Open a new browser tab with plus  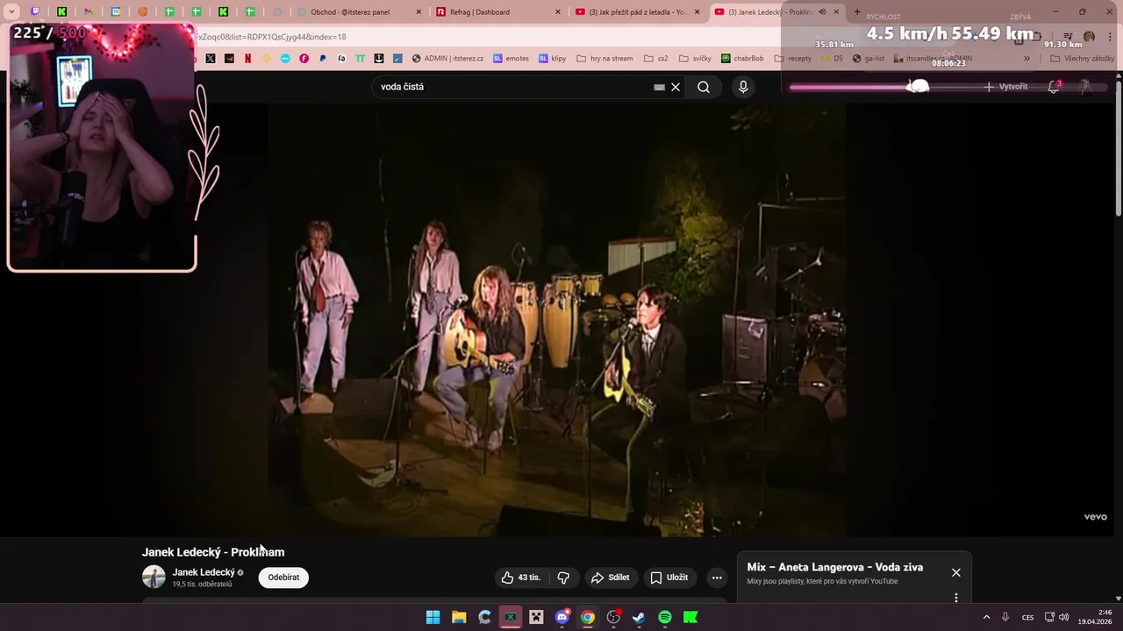click(x=857, y=12)
